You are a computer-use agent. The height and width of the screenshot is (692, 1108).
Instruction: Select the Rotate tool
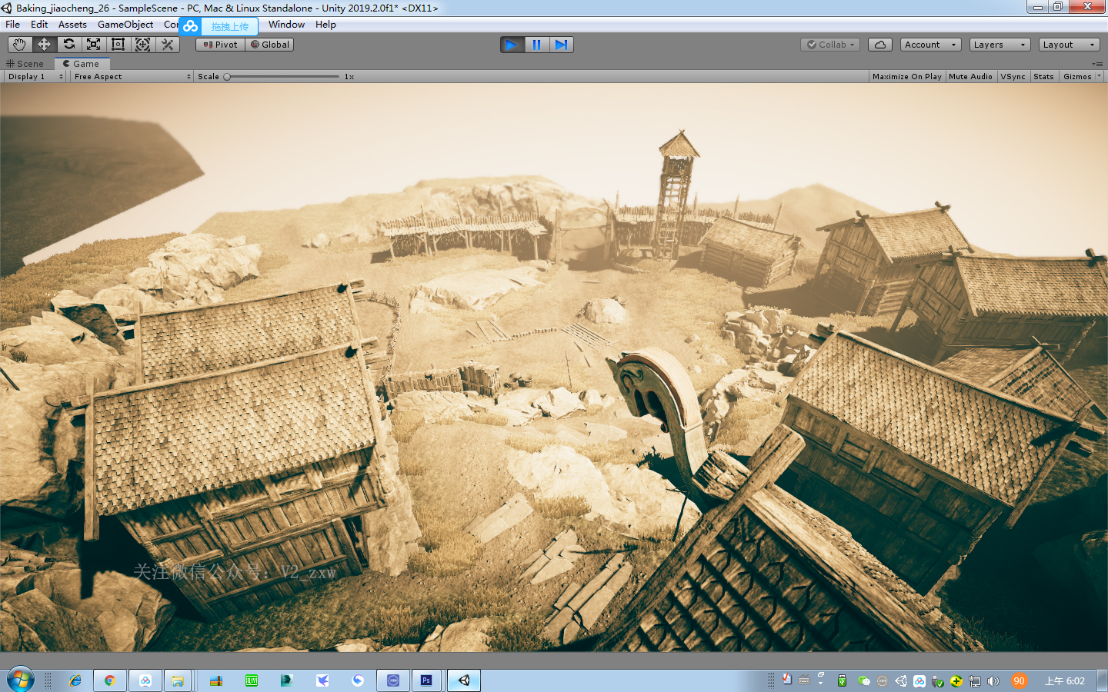click(x=68, y=45)
